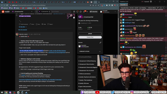Open the Reddit user account menu
Image resolution: width=167 pixels, height=94 pixels.
point(108,11)
